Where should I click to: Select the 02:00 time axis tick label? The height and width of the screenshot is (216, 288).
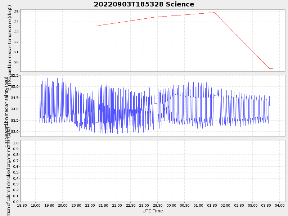pyautogui.click(x=225, y=205)
